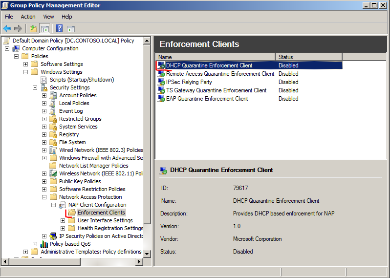Collapse the Windows Settings node
The width and height of the screenshot is (390, 278).
point(25,72)
